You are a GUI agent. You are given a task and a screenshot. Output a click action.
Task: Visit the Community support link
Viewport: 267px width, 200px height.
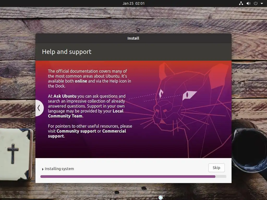76,131
